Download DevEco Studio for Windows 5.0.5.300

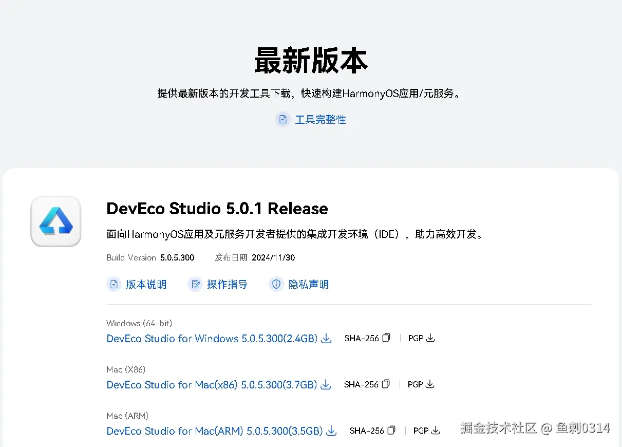(212, 339)
